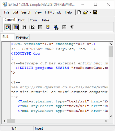The height and width of the screenshot is (131, 115).
Task: Select the Form toolbar tab
Action: coord(33,20)
